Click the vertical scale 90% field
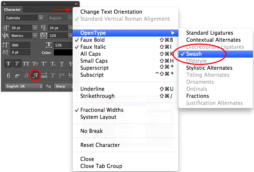Image resolution: width=254 pixels, height=172 pixels. click(20, 45)
